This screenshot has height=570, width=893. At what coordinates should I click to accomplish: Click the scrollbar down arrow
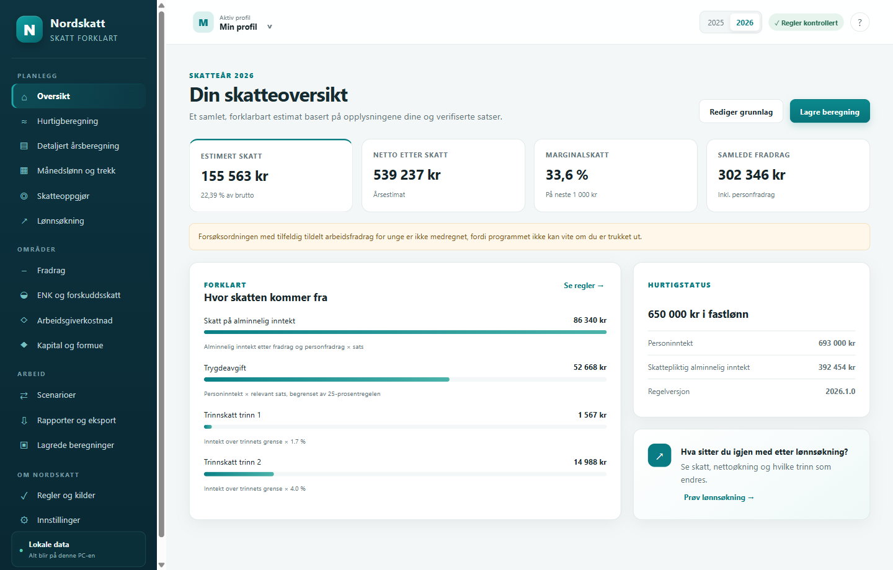(x=161, y=565)
